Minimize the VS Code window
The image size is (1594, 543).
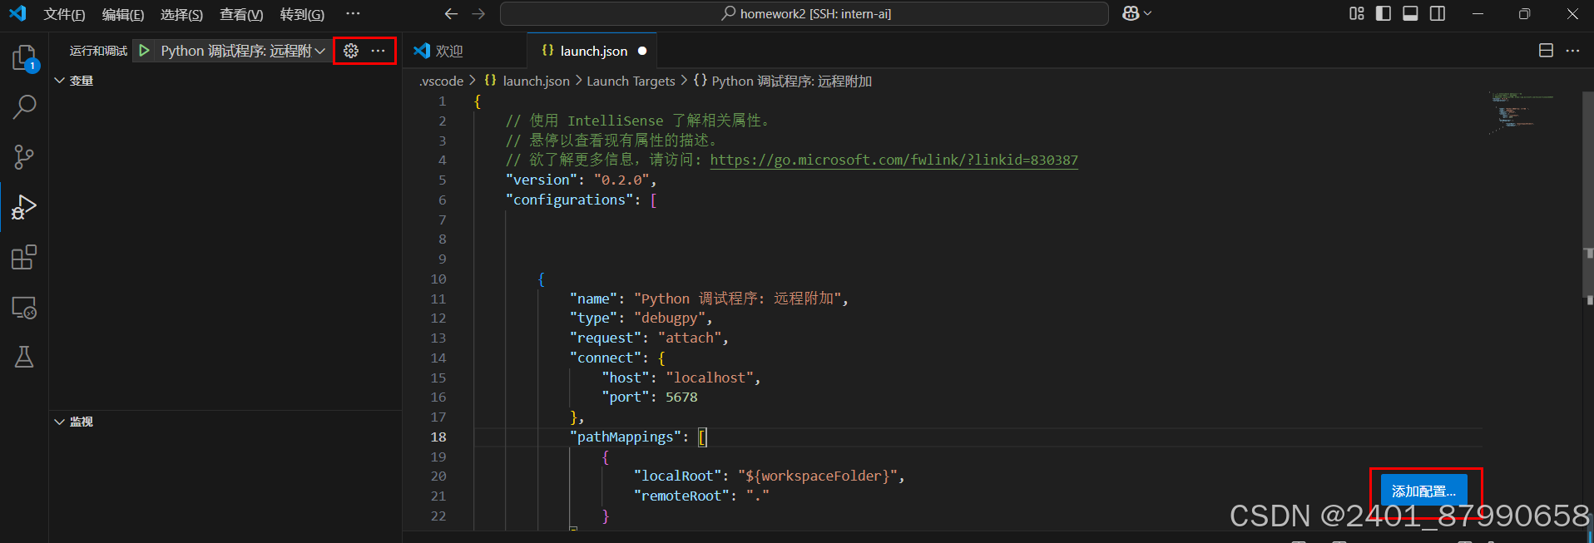[1478, 13]
